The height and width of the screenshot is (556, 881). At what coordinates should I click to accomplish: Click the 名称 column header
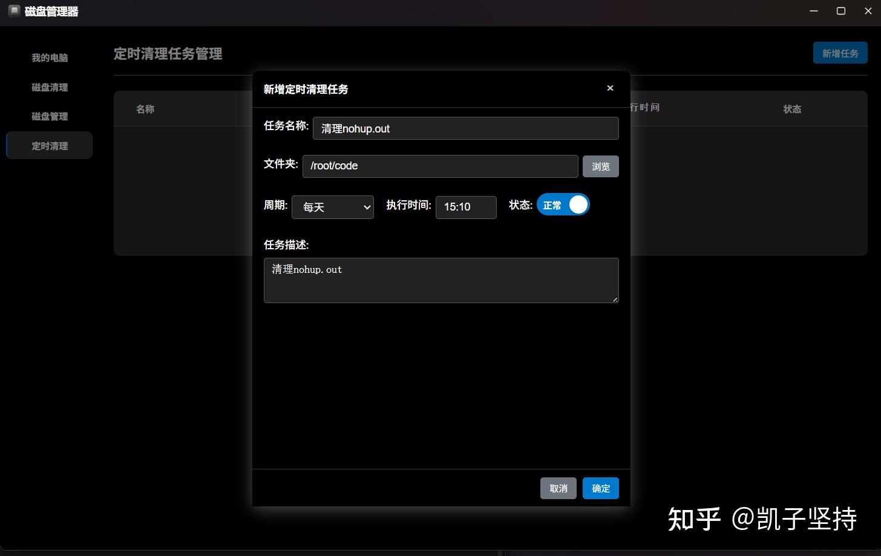click(145, 109)
